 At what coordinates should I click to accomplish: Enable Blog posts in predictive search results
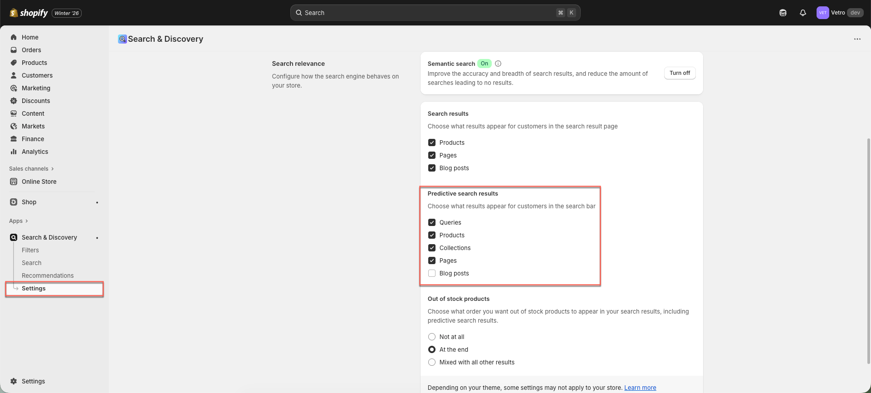pos(432,273)
